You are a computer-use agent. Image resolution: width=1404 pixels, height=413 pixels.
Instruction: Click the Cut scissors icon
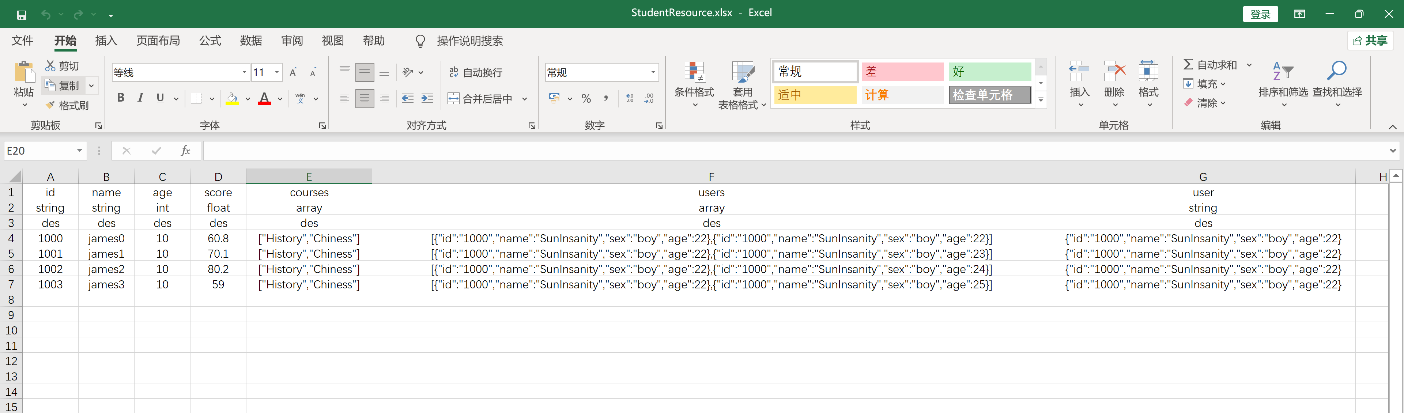[x=50, y=66]
